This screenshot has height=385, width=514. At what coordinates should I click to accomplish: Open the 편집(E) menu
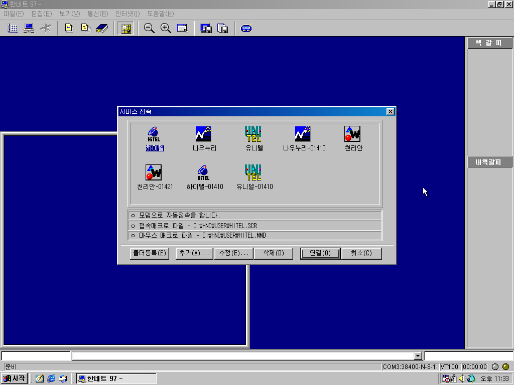(41, 14)
